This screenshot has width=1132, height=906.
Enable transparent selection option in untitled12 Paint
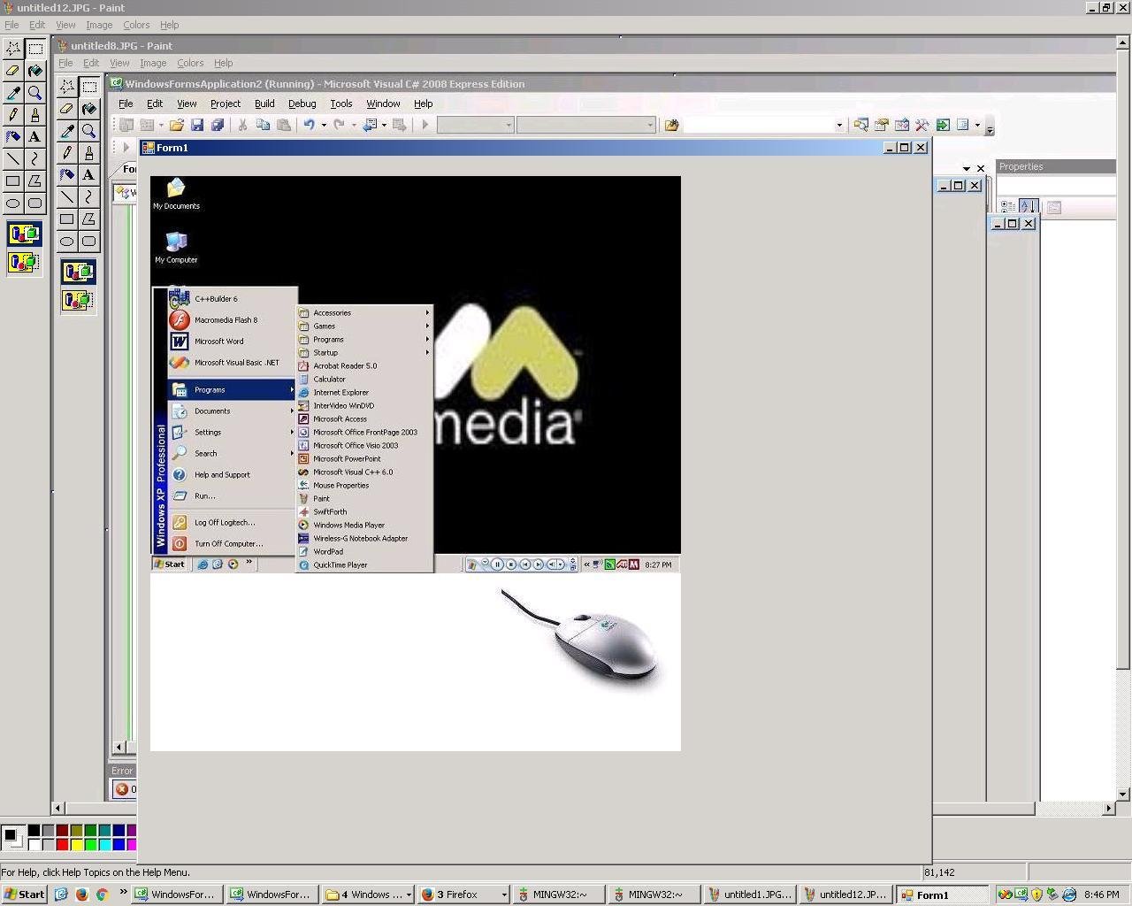24,262
